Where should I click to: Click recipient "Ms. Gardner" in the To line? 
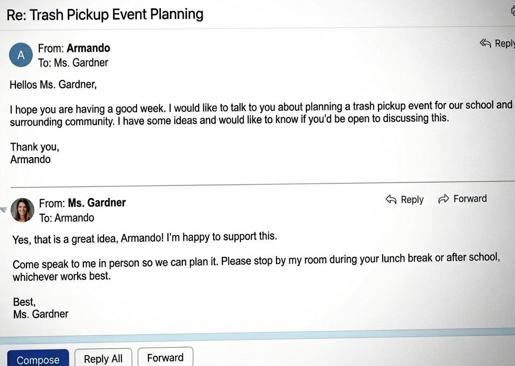point(81,63)
